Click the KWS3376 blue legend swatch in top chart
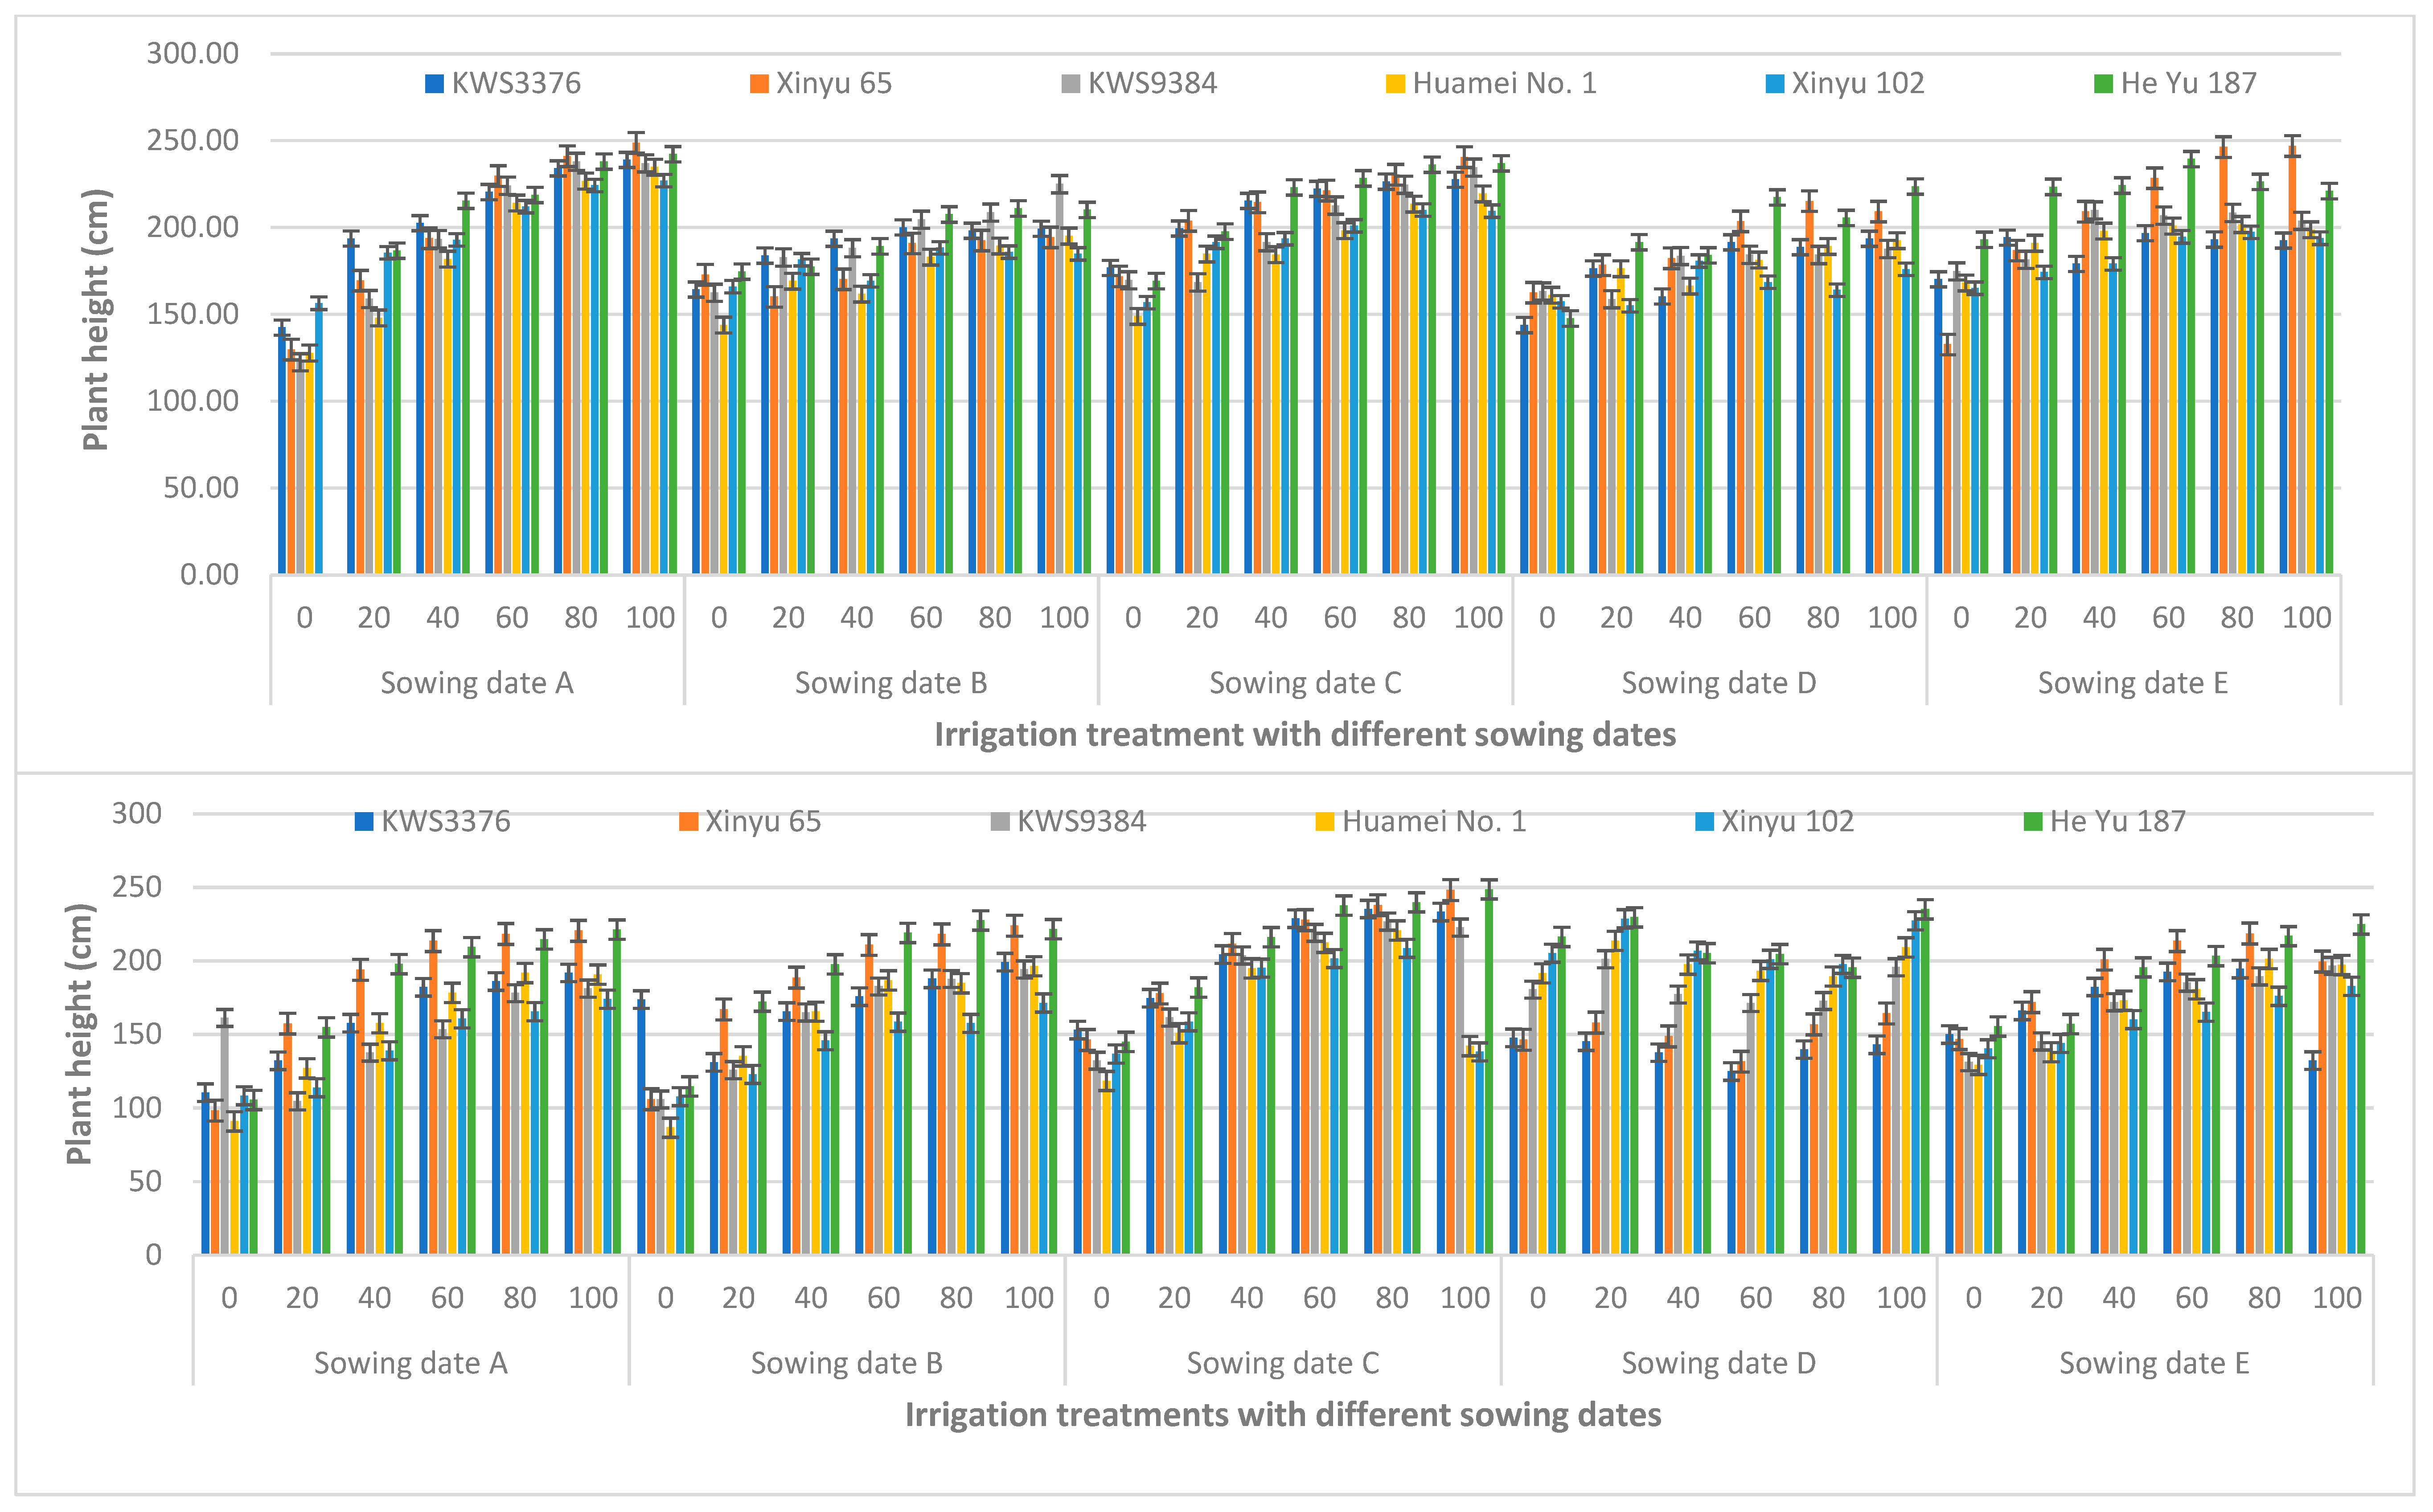2433x1512 pixels. (x=434, y=84)
